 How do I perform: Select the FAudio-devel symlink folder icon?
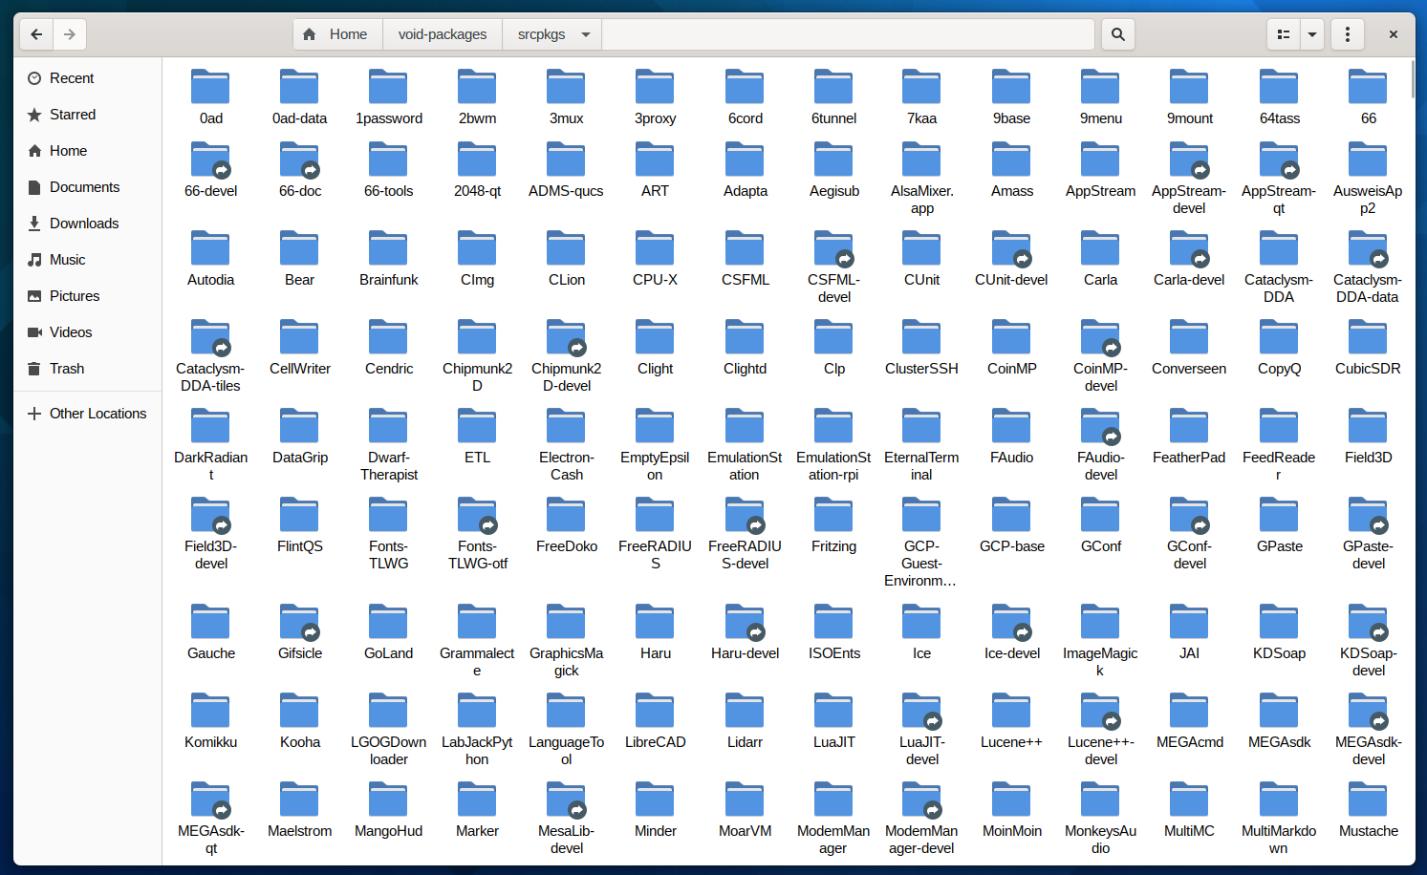1100,425
